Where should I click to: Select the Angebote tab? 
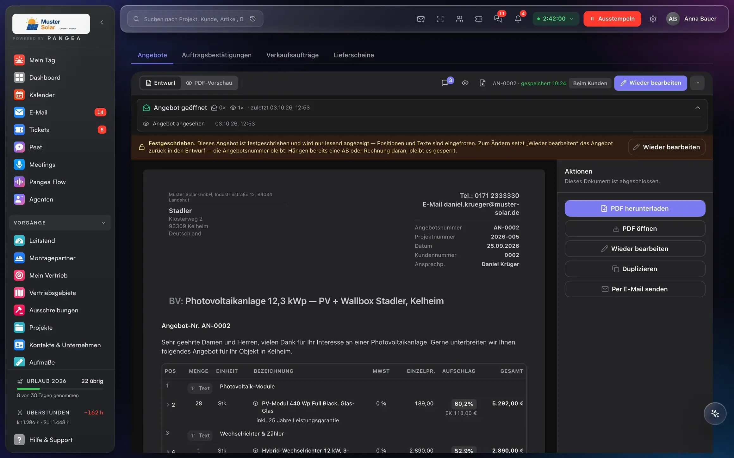coord(152,55)
